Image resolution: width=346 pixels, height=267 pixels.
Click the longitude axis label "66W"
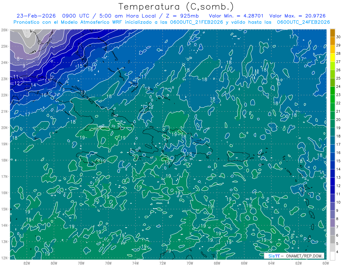click(x=244, y=263)
